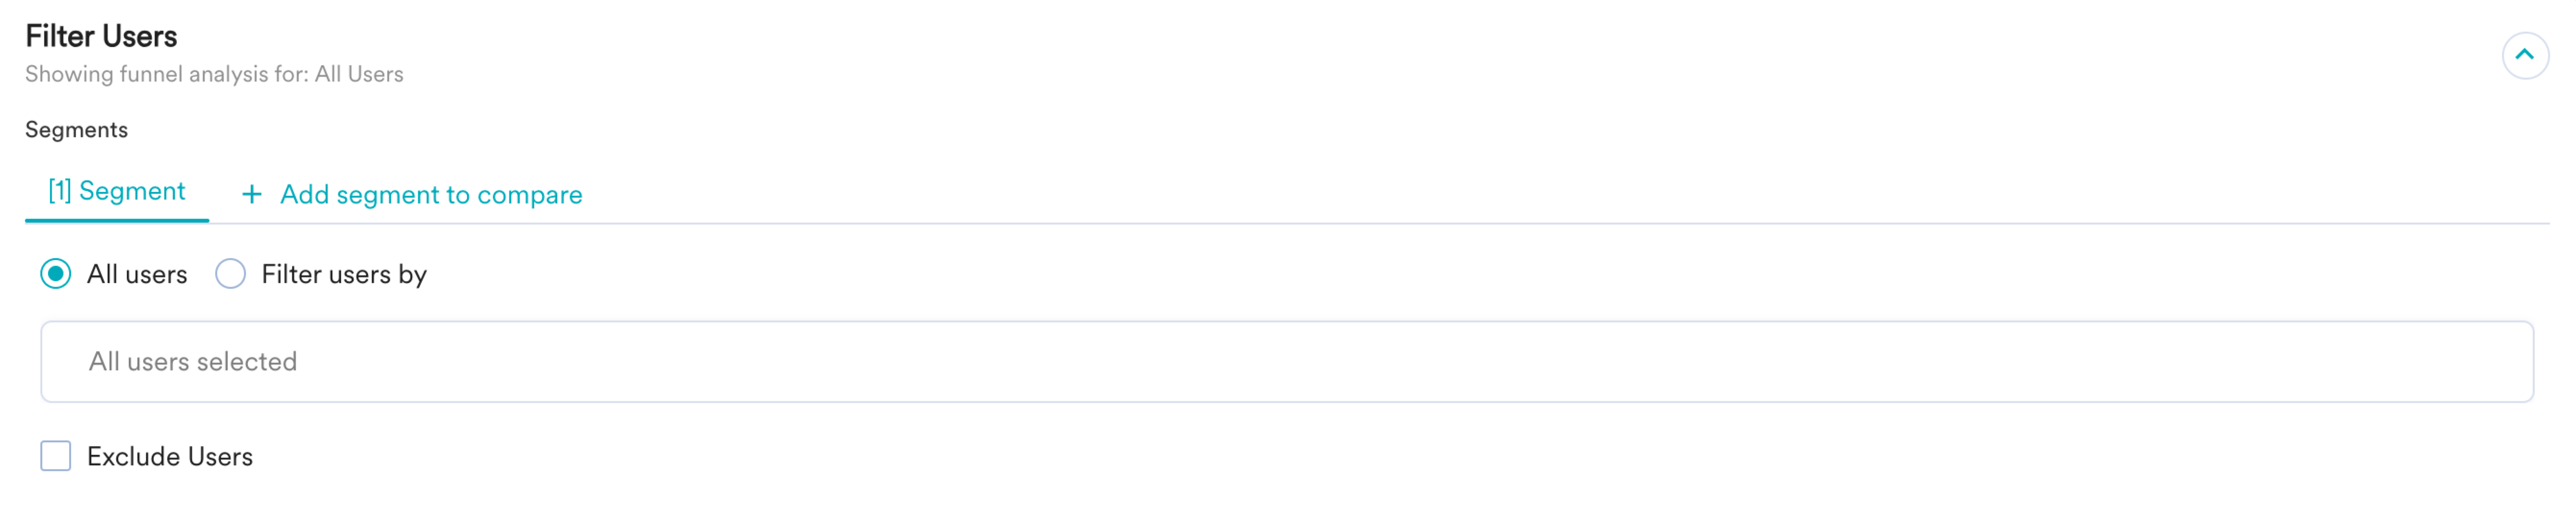Open the [1] Segment tab

point(117,191)
